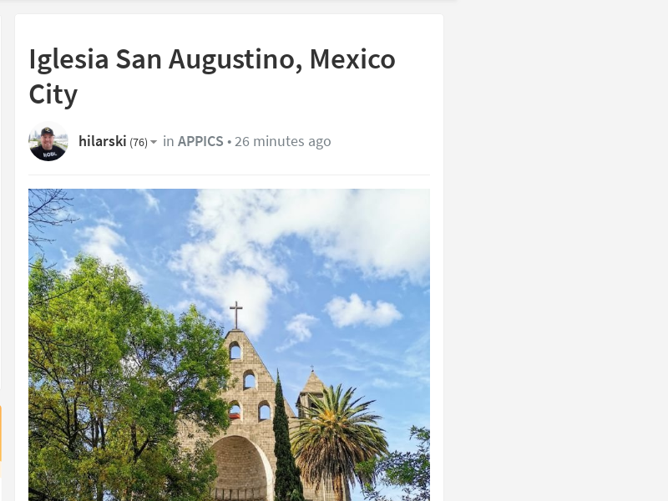Click the top bell arch window
The height and width of the screenshot is (501, 668).
pos(235,351)
